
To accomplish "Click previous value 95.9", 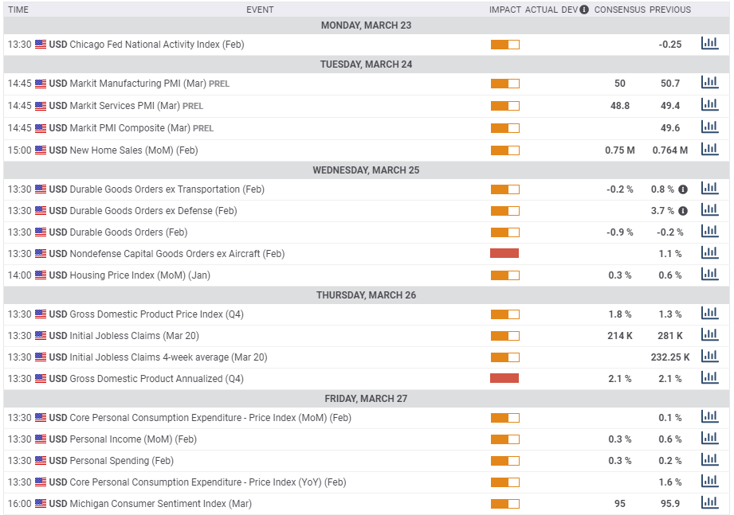I will 670,504.
